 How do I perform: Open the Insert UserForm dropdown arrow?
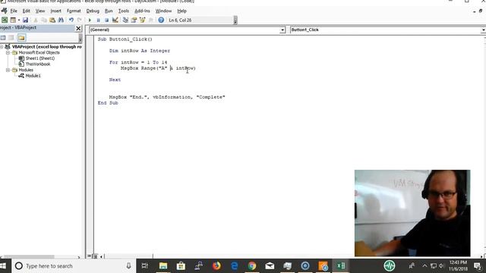18,20
